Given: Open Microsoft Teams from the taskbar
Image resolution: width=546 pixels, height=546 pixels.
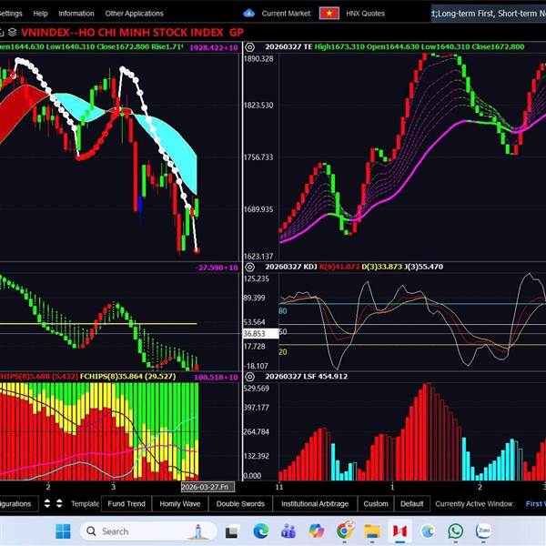Looking at the screenshot, I should (289, 531).
